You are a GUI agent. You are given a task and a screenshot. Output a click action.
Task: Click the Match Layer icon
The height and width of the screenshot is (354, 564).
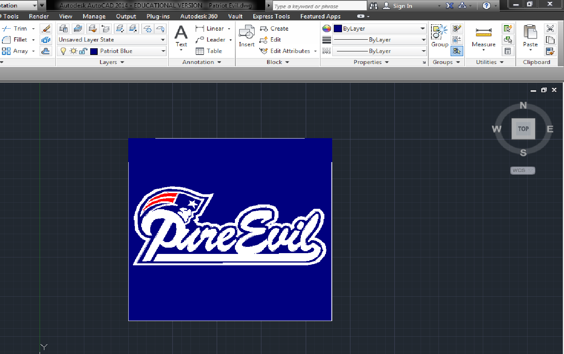coord(92,29)
